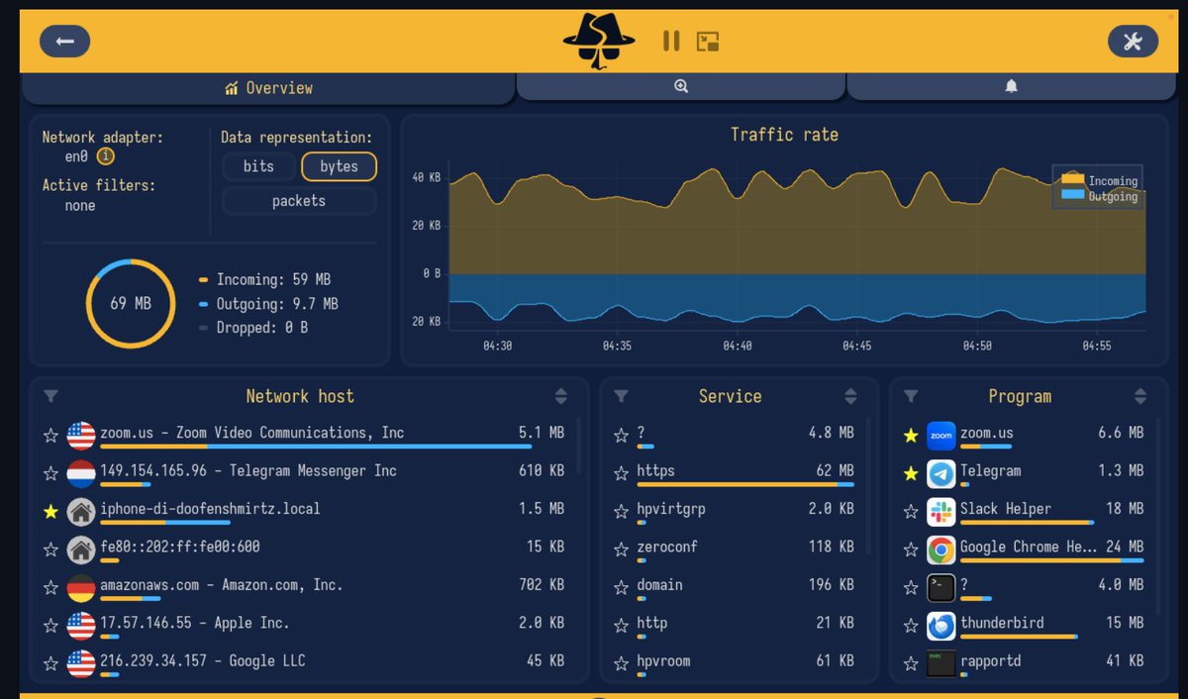The width and height of the screenshot is (1188, 699).
Task: Favorite host 17.57.146.55 Apple Inc.
Action: 50,626
